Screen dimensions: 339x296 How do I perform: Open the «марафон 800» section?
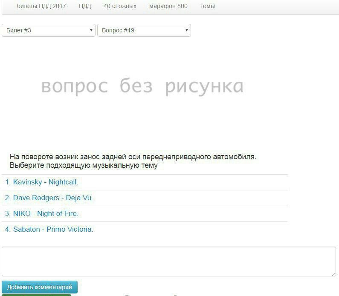pyautogui.click(x=168, y=6)
